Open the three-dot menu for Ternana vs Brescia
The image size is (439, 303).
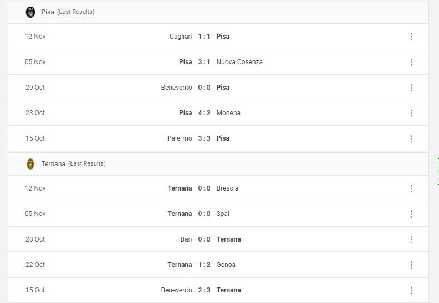click(411, 188)
